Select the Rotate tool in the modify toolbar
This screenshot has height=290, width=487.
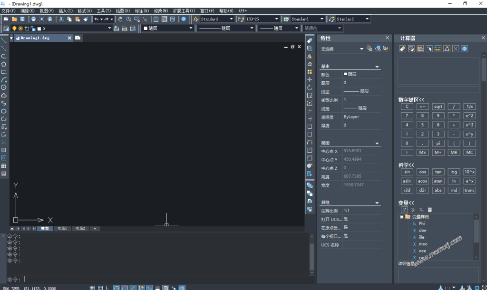tap(310, 87)
